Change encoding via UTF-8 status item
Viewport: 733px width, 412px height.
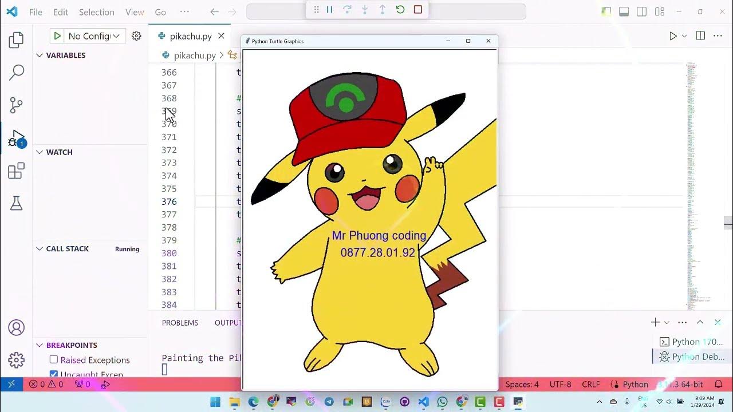(x=560, y=385)
